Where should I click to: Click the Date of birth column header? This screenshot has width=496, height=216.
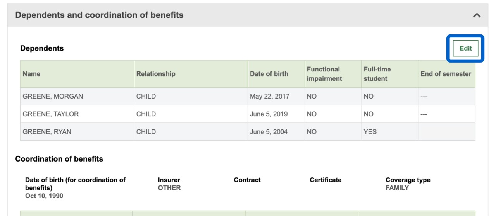(269, 74)
